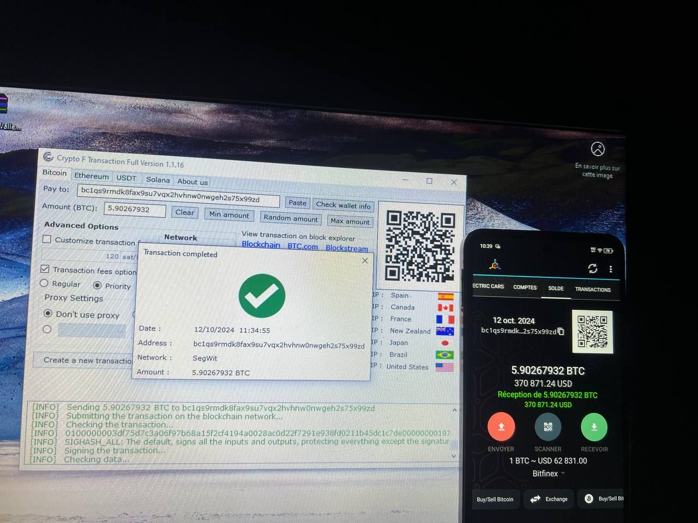Select the Regular fee radio button
Screen dimensions: 698x523
point(44,283)
